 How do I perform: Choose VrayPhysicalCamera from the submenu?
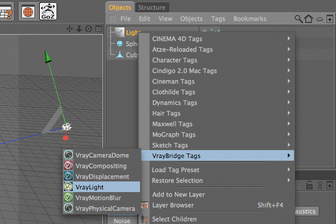click(102, 208)
